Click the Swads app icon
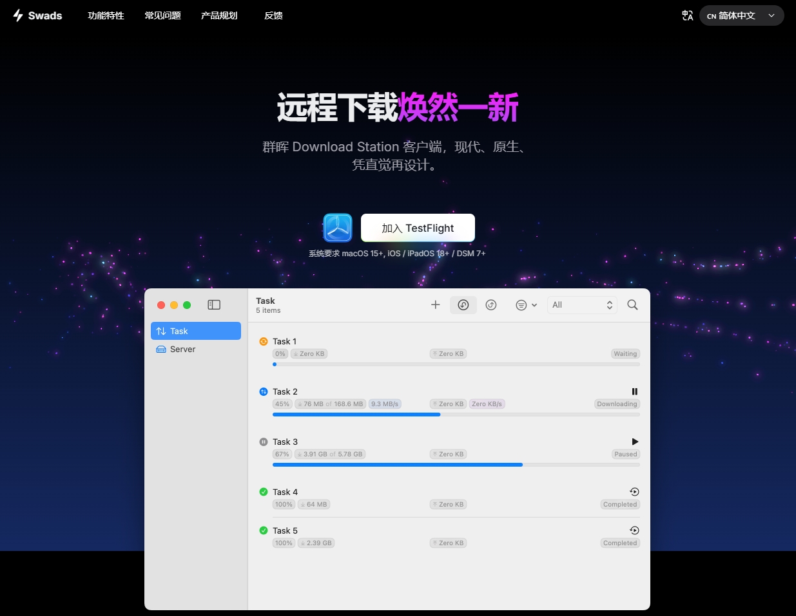 click(338, 228)
